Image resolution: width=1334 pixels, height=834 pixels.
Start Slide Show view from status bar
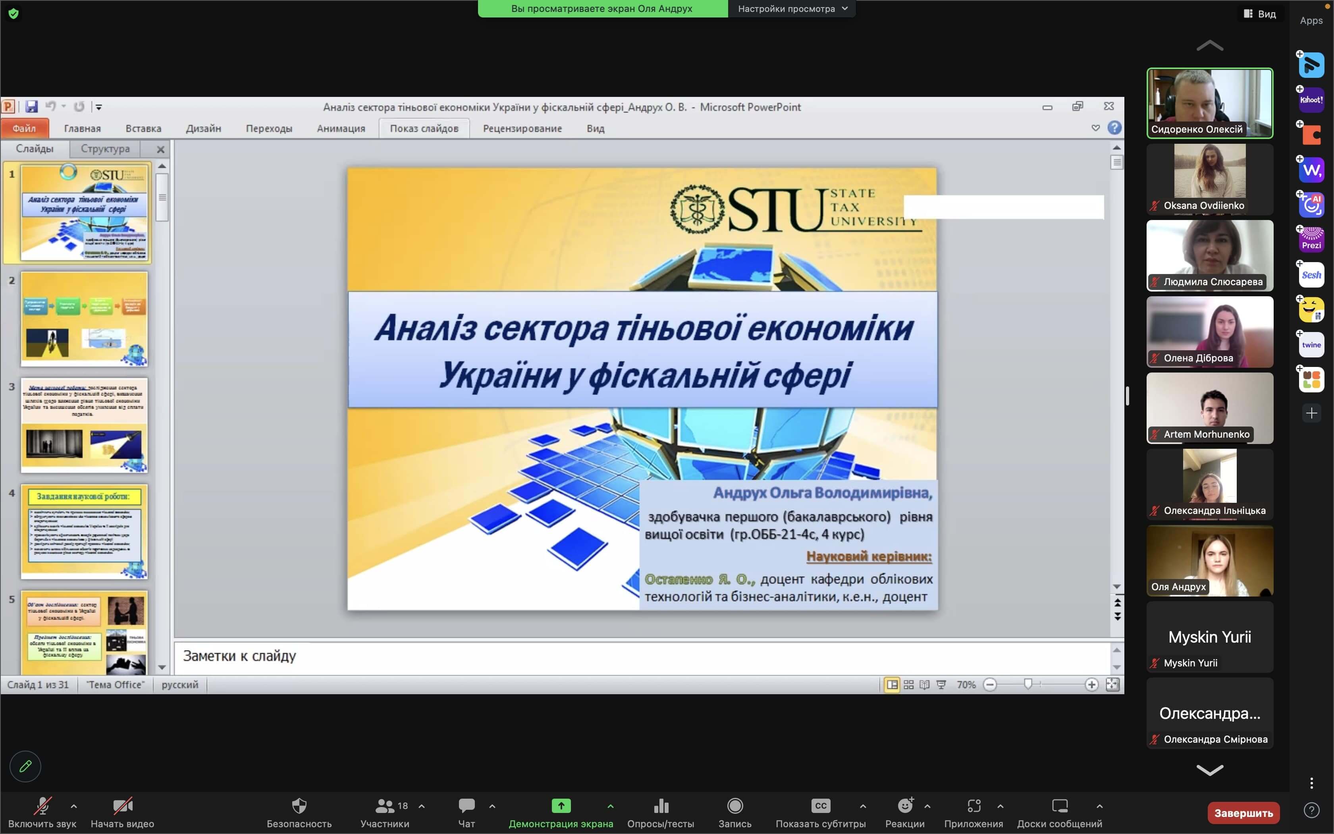pos(941,685)
